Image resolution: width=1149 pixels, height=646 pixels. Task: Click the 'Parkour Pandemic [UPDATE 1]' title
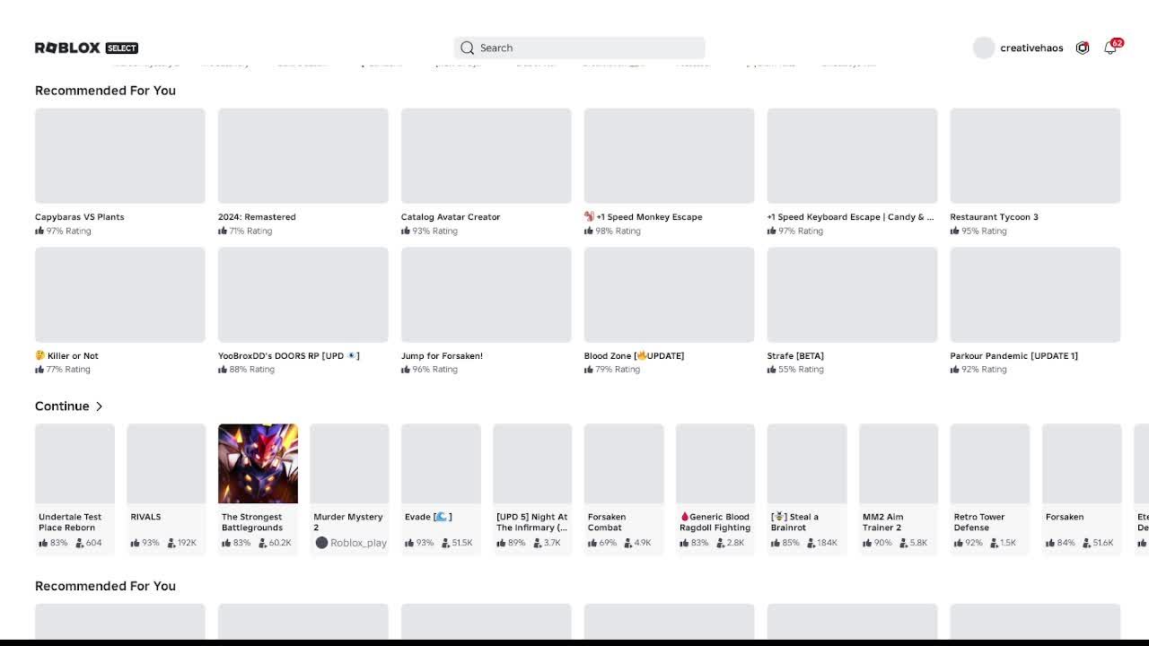pyautogui.click(x=1014, y=356)
